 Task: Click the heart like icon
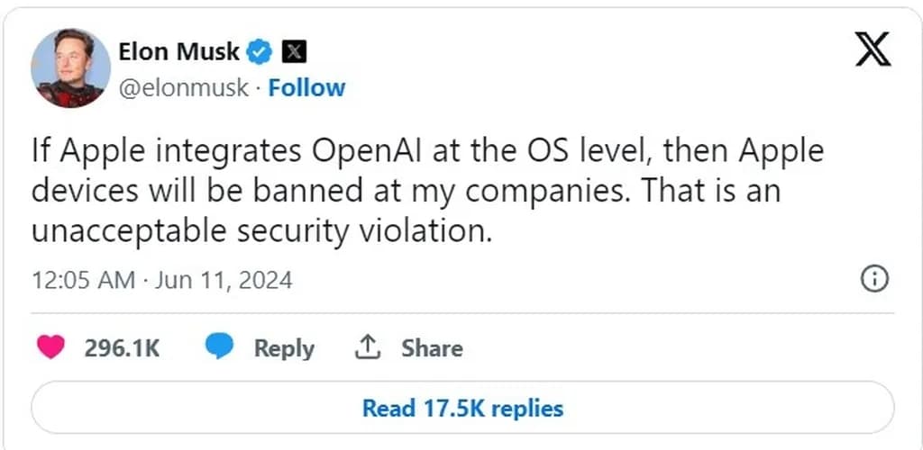coord(50,347)
